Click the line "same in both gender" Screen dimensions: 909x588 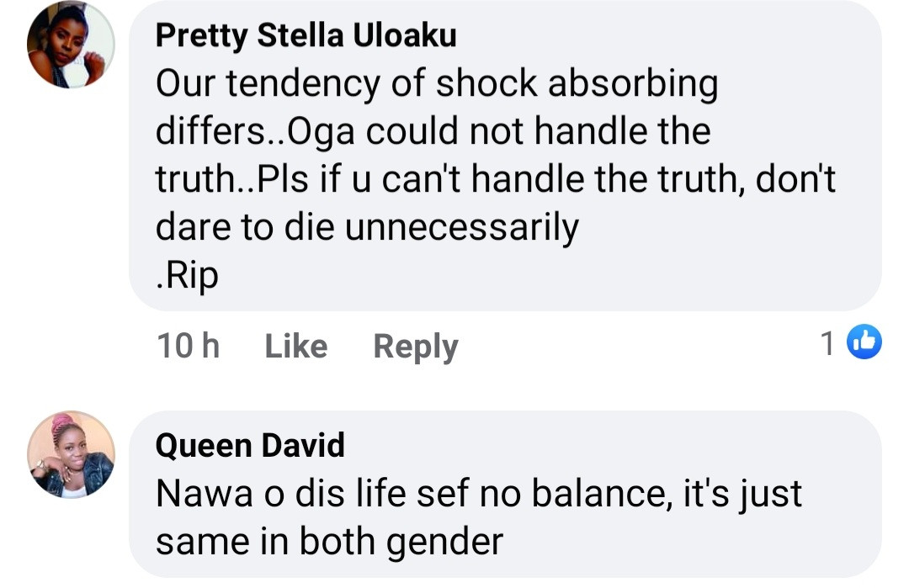[329, 541]
